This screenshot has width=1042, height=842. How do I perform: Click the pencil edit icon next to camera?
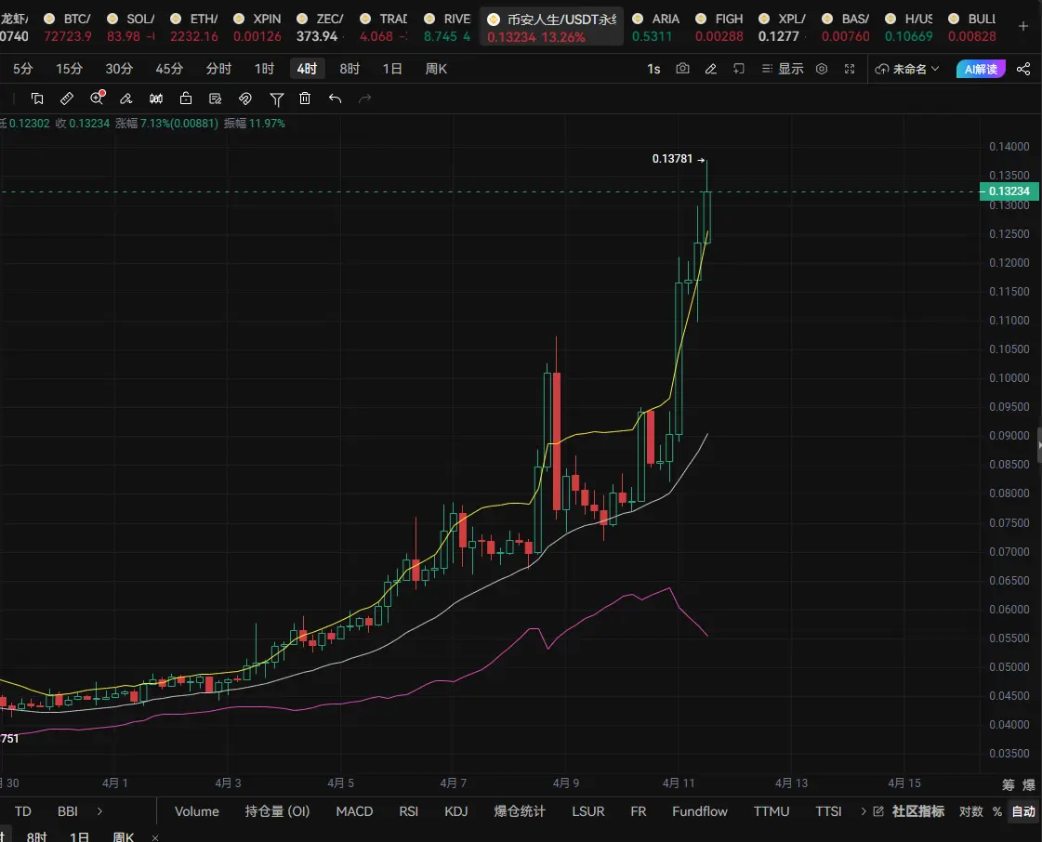click(x=710, y=69)
